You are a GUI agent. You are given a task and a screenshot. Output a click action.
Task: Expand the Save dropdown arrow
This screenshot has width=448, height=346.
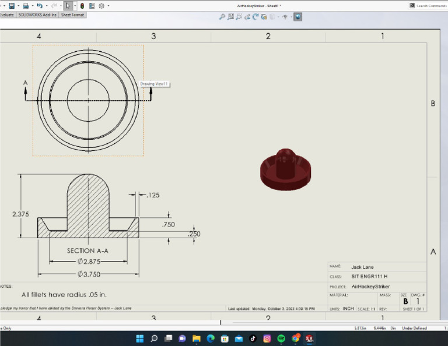pyautogui.click(x=17, y=5)
